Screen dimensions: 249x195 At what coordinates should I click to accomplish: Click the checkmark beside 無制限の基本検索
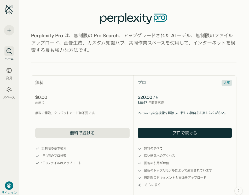37,149
